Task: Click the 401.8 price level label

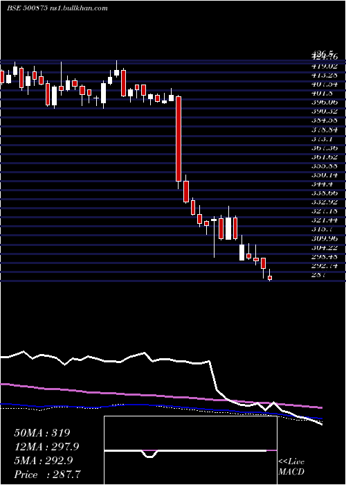Action: (323, 93)
